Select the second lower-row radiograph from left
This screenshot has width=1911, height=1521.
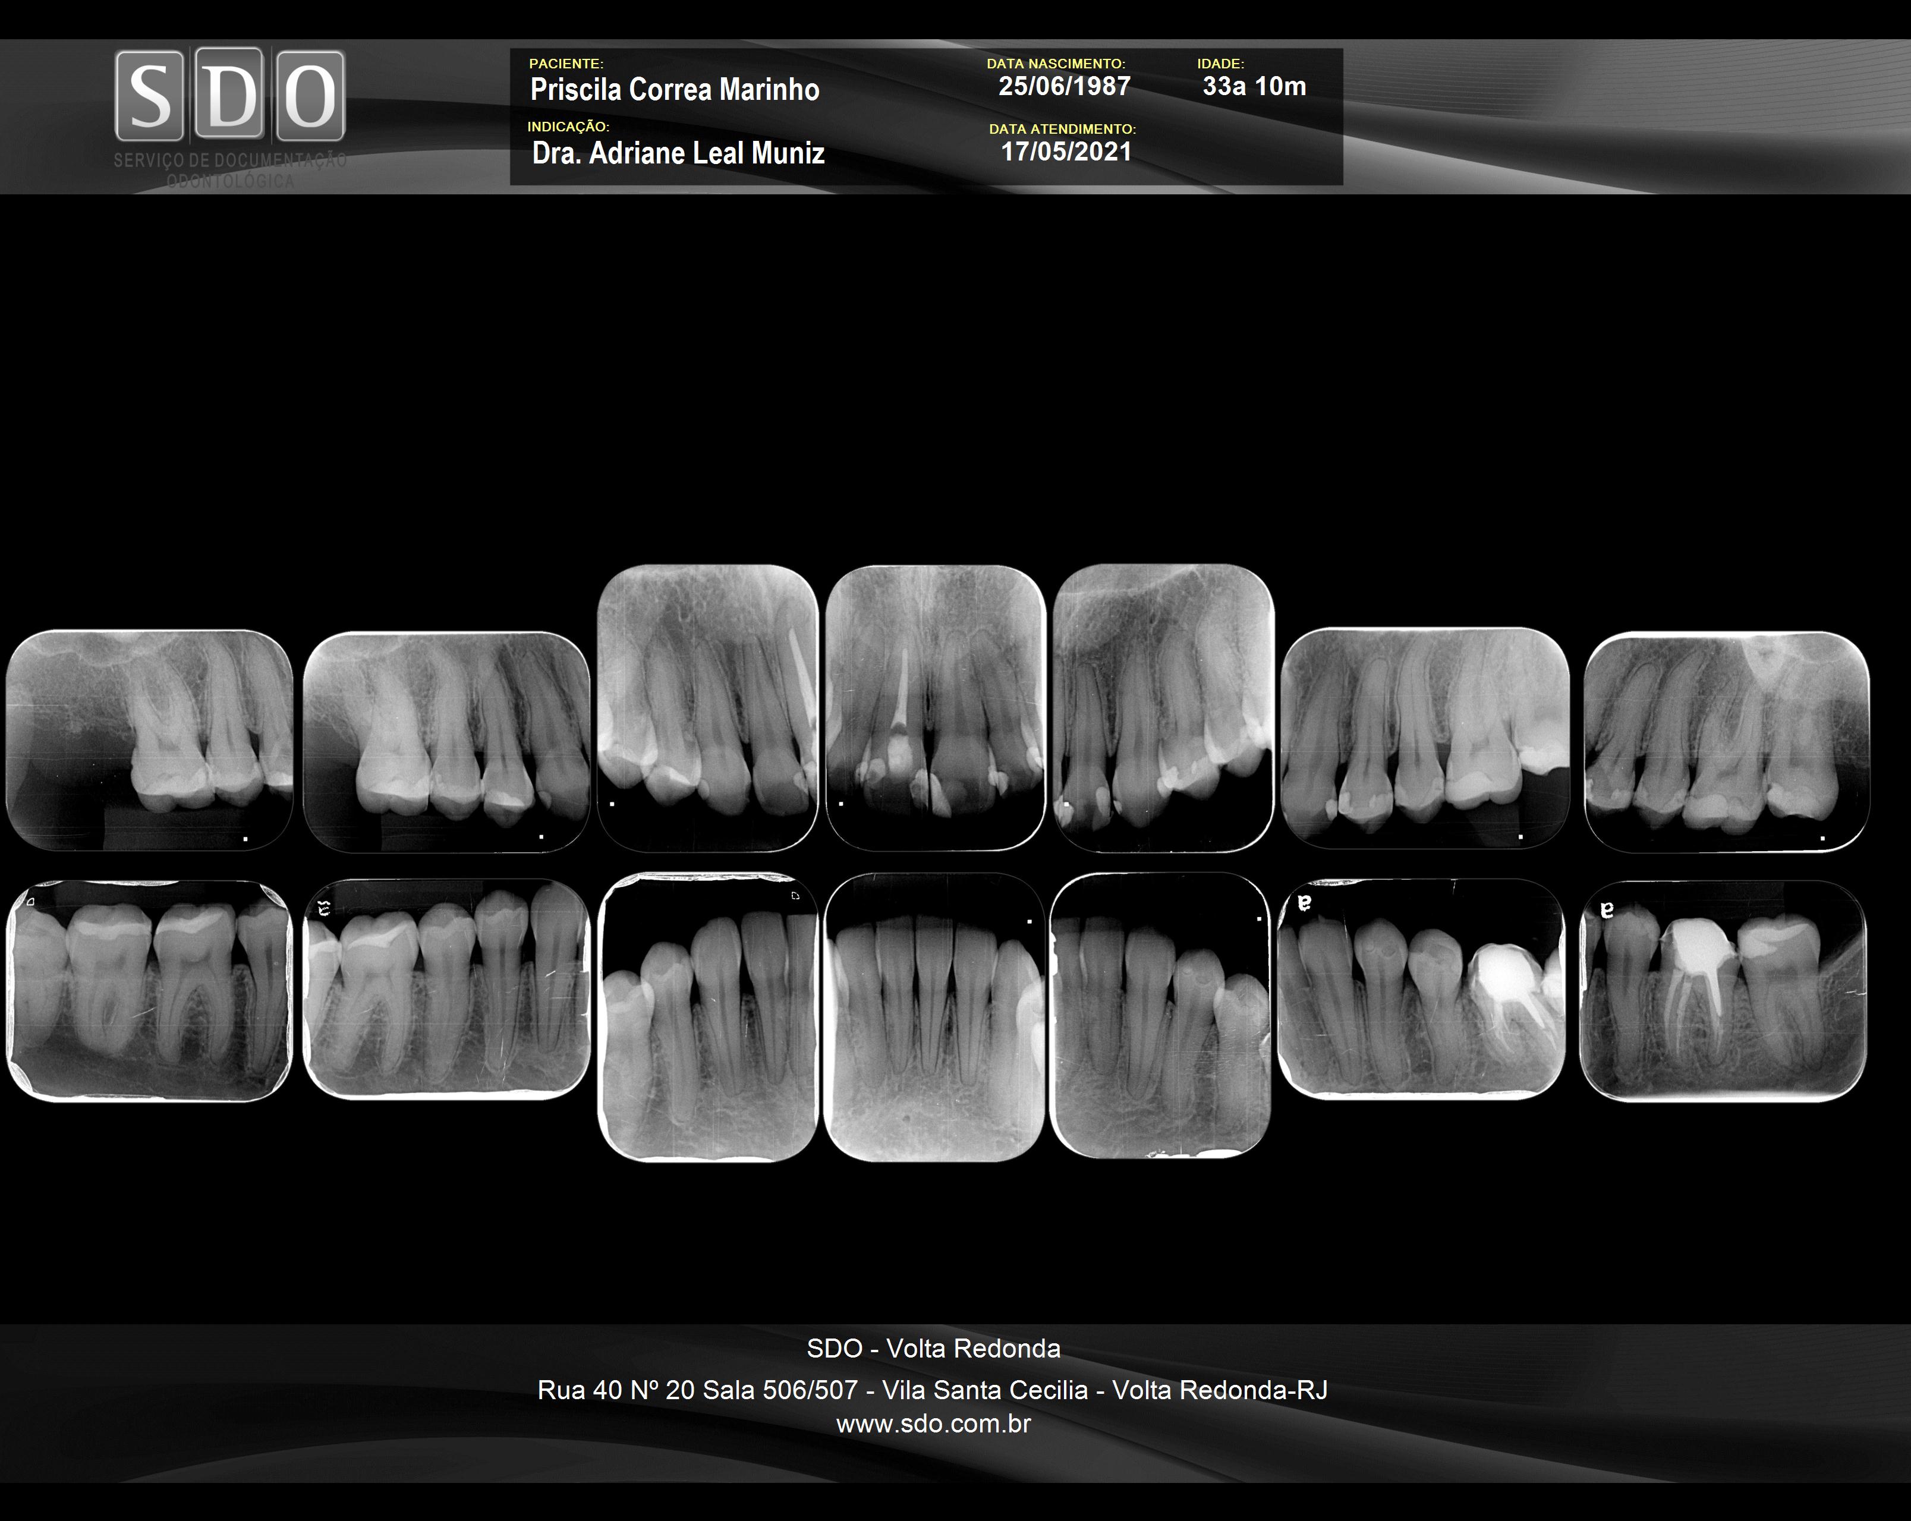(x=446, y=988)
